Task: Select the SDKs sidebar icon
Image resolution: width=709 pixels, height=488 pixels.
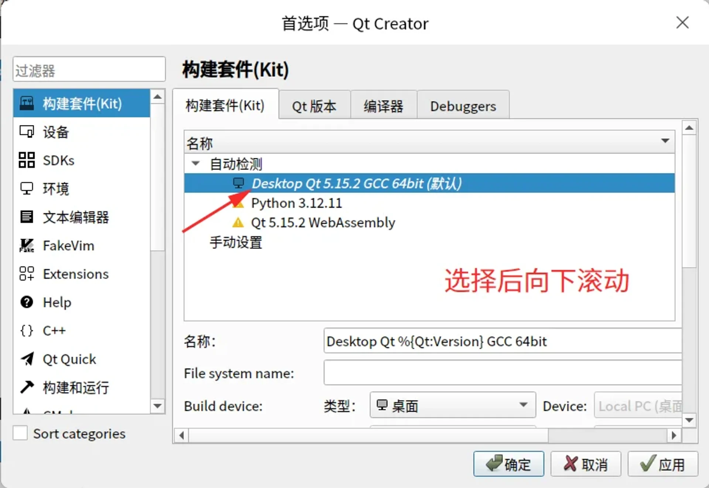Action: [57, 160]
